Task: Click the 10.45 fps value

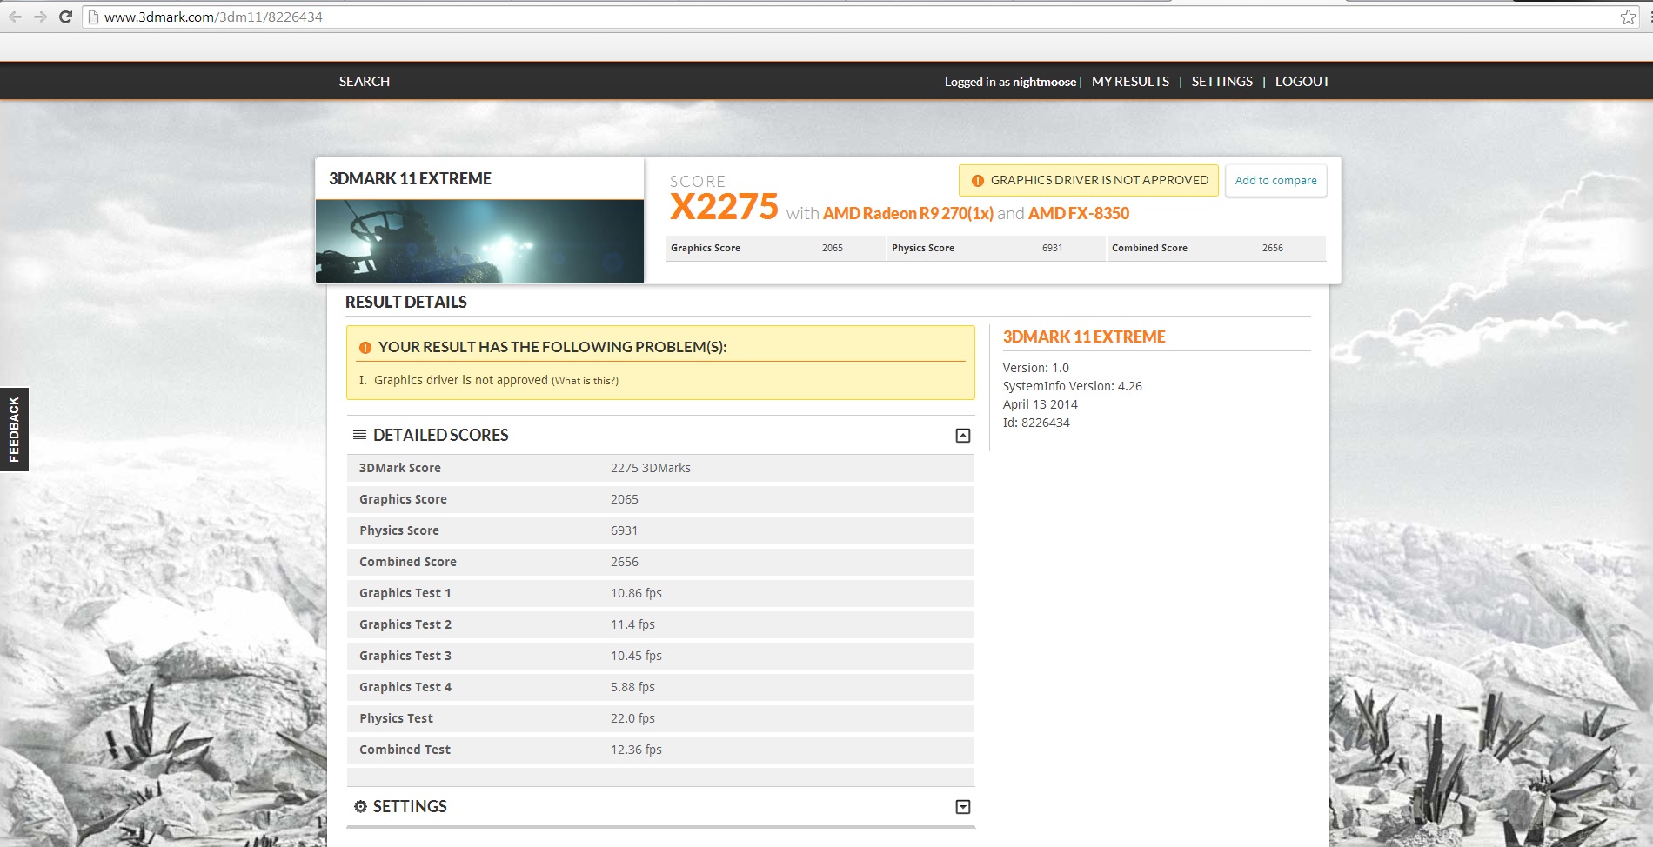Action: coord(636,656)
